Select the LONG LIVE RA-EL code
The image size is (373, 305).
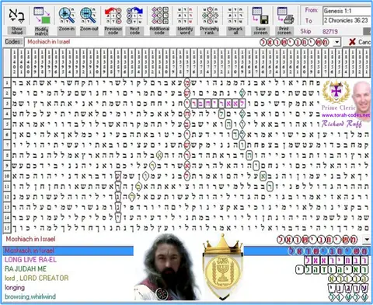30,260
